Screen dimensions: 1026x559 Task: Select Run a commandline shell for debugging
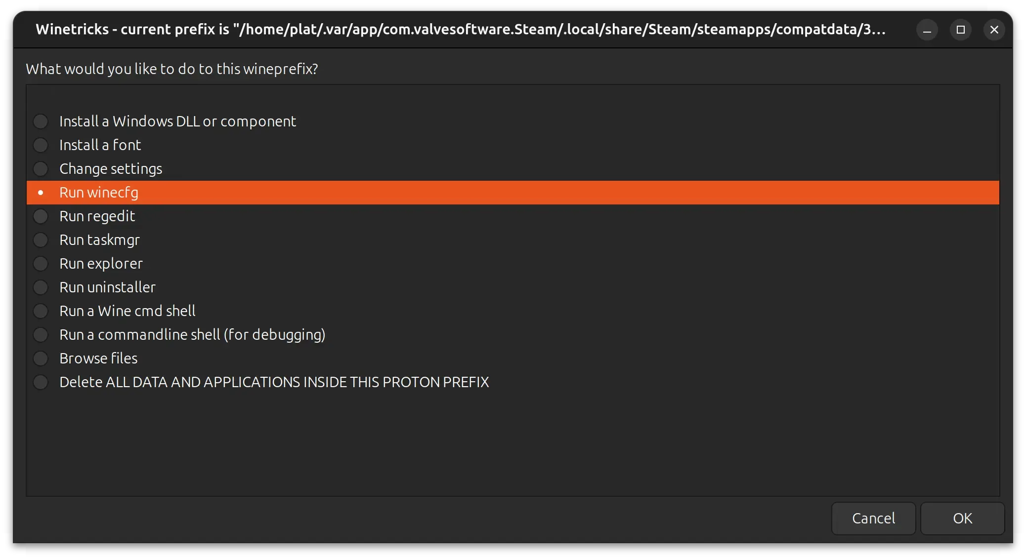[x=41, y=335]
